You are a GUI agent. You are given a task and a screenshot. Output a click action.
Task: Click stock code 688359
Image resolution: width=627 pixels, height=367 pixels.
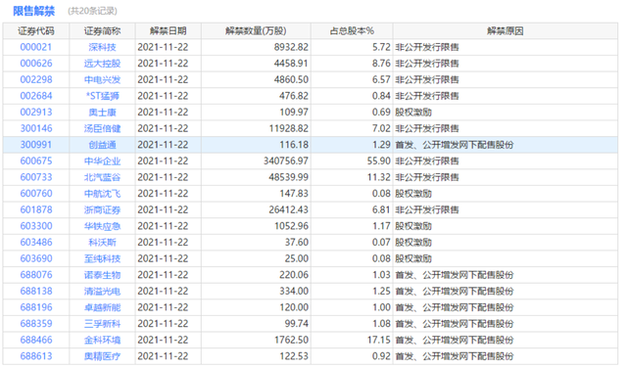tap(36, 324)
